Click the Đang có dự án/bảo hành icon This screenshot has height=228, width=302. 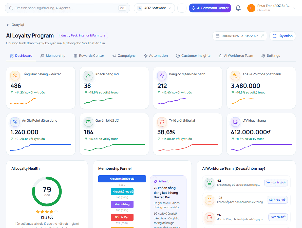(x=162, y=75)
